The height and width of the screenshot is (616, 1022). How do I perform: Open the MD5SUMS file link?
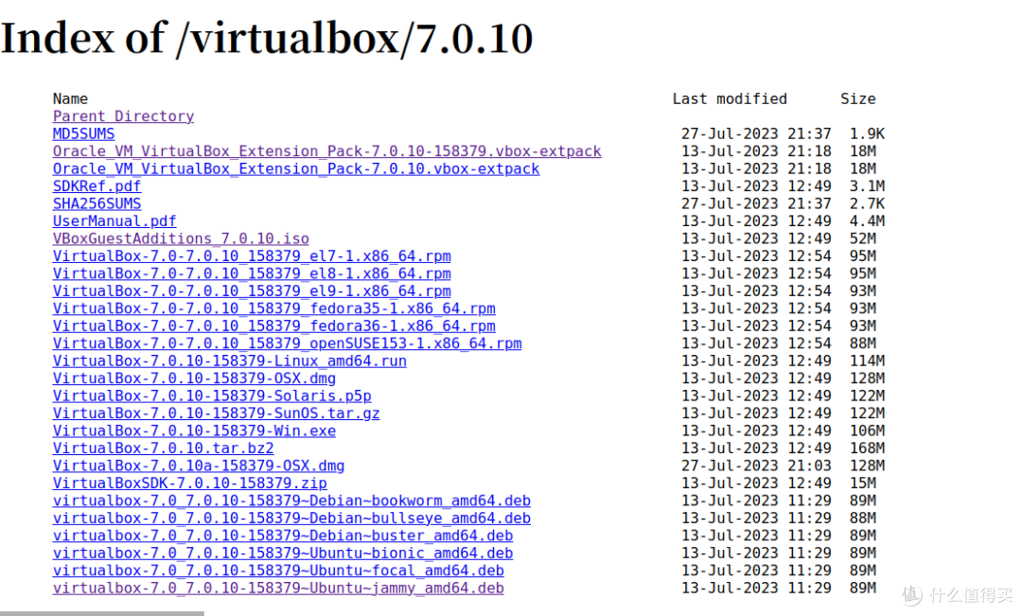click(x=83, y=133)
